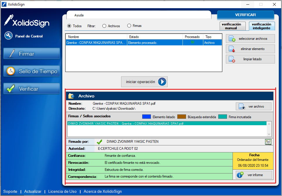Click the limpiar listado button
Image resolution: width=282 pixels, height=196 pixels.
pyautogui.click(x=250, y=59)
